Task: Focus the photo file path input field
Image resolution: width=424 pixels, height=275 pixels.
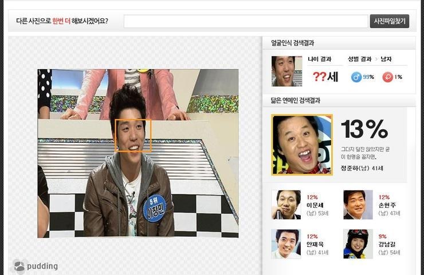Action: (245, 21)
